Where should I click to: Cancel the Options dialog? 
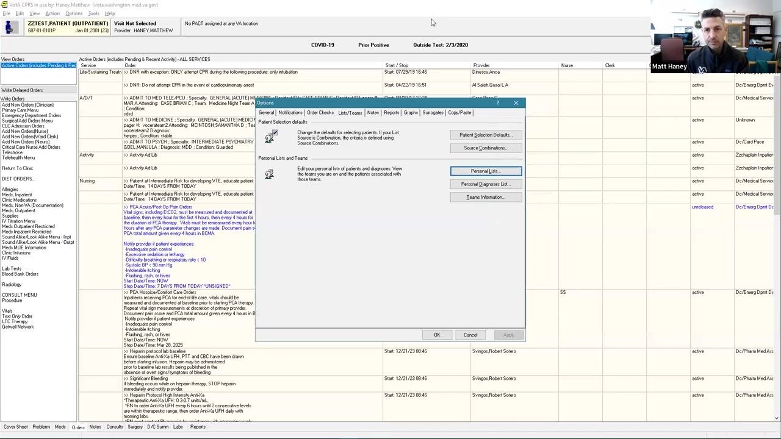tap(470, 335)
